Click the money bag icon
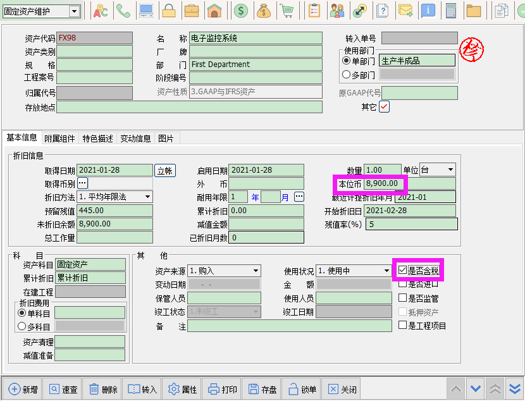The image size is (525, 401). click(264, 11)
